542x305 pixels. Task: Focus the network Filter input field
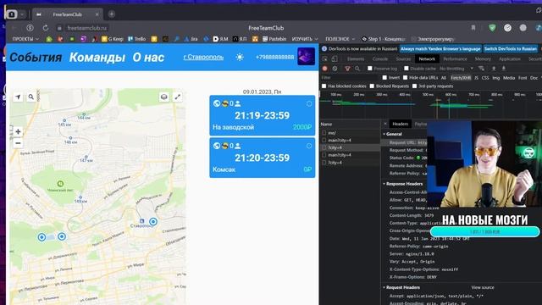[350, 78]
